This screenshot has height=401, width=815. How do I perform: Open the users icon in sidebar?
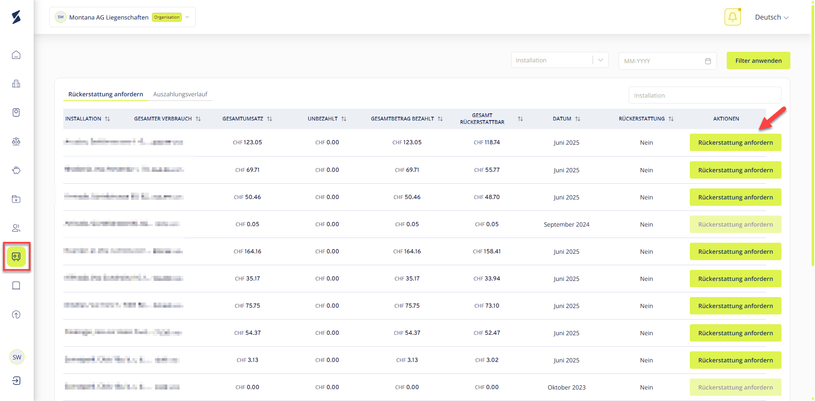click(16, 228)
